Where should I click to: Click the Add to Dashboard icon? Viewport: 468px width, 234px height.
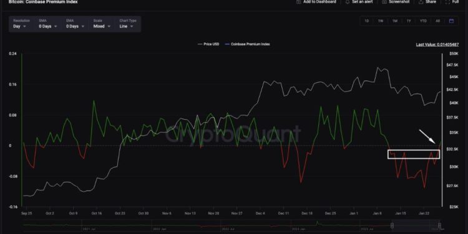[x=298, y=2]
